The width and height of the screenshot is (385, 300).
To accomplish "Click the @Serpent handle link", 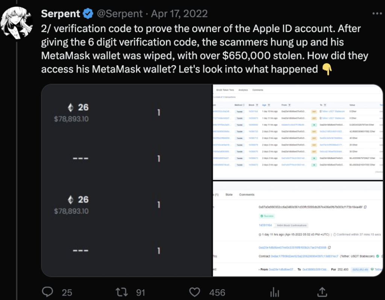I will 120,14.
